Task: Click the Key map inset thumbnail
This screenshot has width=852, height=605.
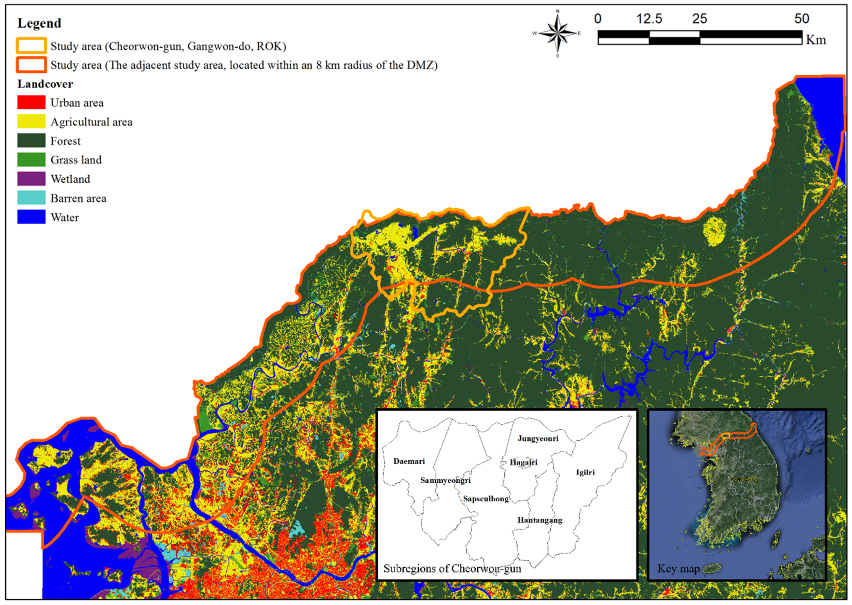Action: pos(737,495)
